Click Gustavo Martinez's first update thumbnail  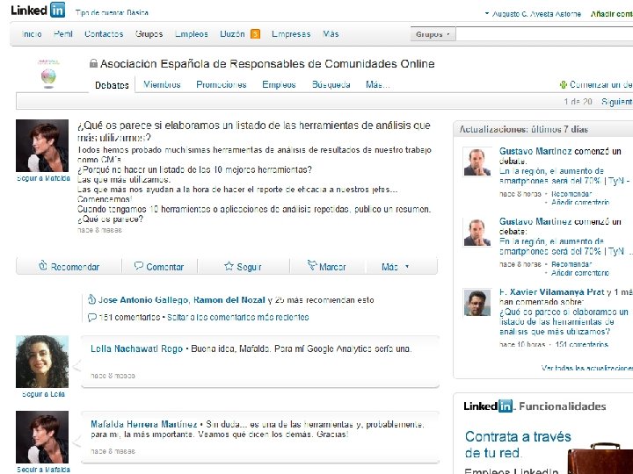click(x=477, y=162)
